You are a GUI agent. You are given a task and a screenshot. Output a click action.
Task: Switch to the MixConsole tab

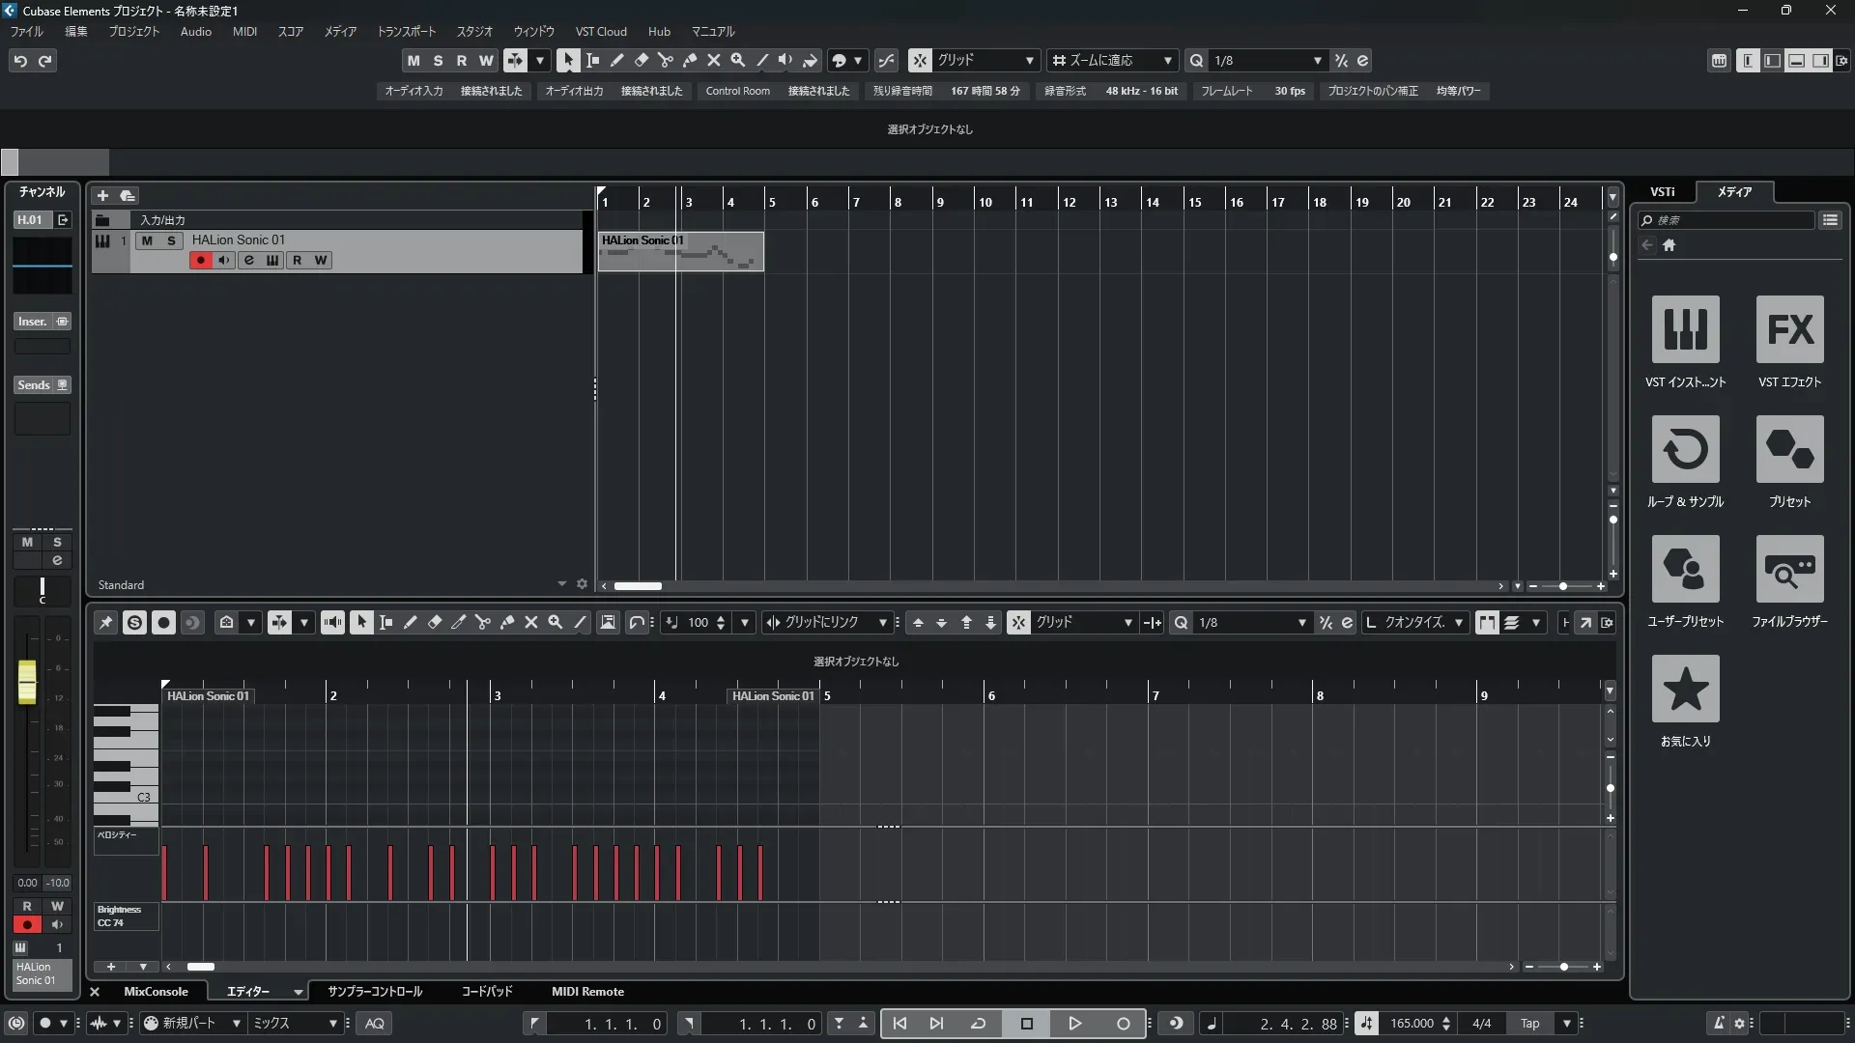pyautogui.click(x=156, y=992)
